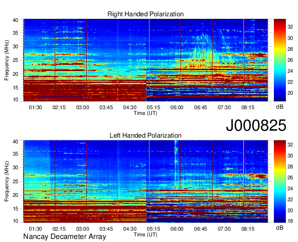Click the 05:15 tick on the lower time axis

pos(153,229)
